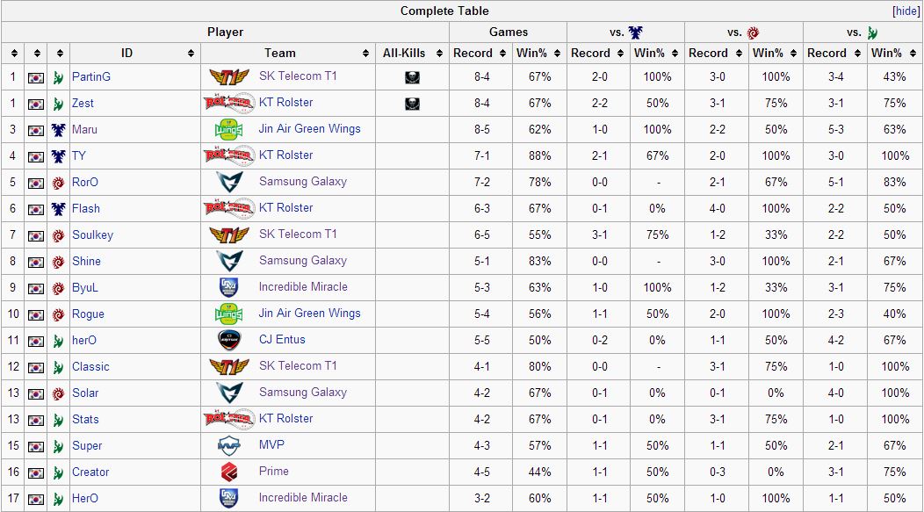Open Samsung Galaxy link in RorO's row
The width and height of the screenshot is (924, 512).
coord(302,182)
